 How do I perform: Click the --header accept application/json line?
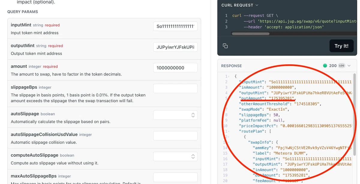284,27
